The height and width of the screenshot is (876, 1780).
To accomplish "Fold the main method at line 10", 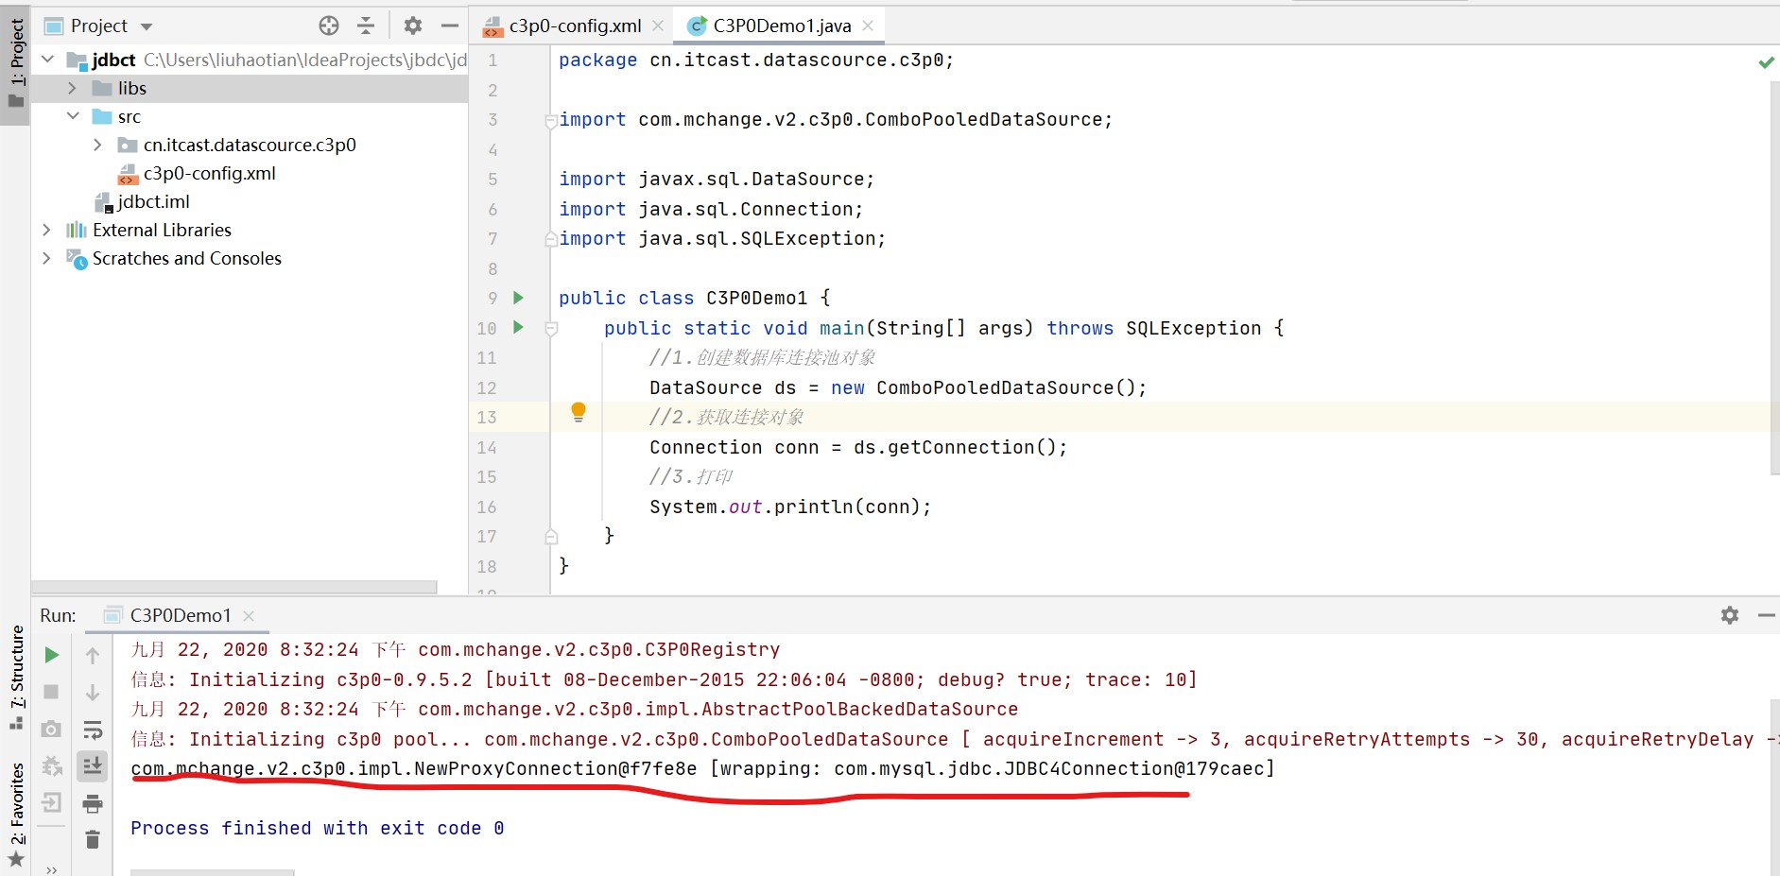I will point(551,329).
